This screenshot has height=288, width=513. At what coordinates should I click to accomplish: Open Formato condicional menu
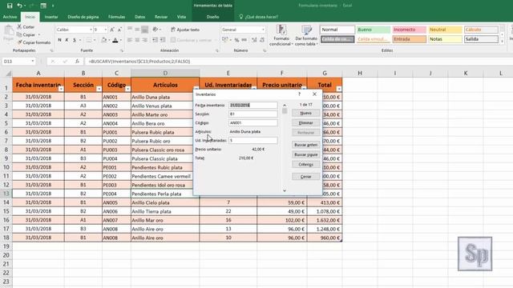coord(281,35)
